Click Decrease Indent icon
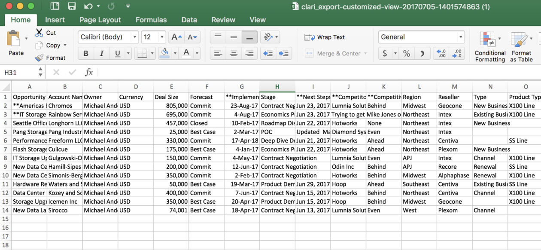541x250 pixels. [268, 54]
